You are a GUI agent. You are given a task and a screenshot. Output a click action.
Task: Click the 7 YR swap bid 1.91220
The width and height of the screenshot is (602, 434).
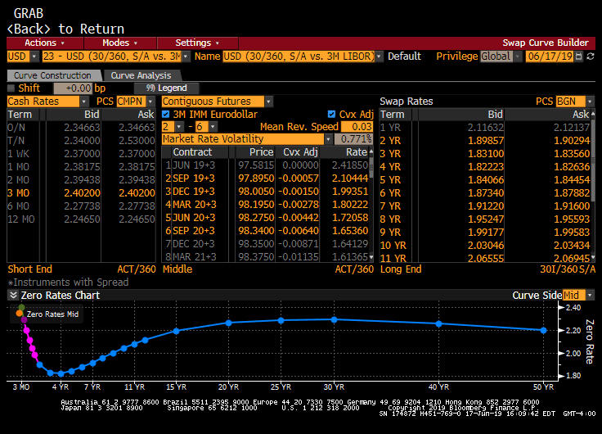coord(486,206)
